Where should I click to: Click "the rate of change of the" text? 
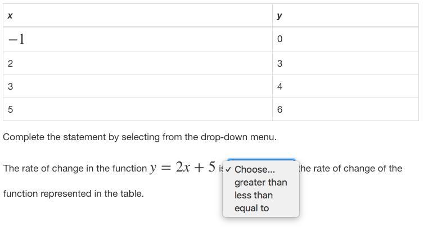point(351,168)
